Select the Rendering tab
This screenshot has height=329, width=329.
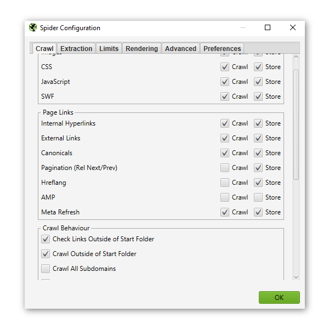click(141, 49)
